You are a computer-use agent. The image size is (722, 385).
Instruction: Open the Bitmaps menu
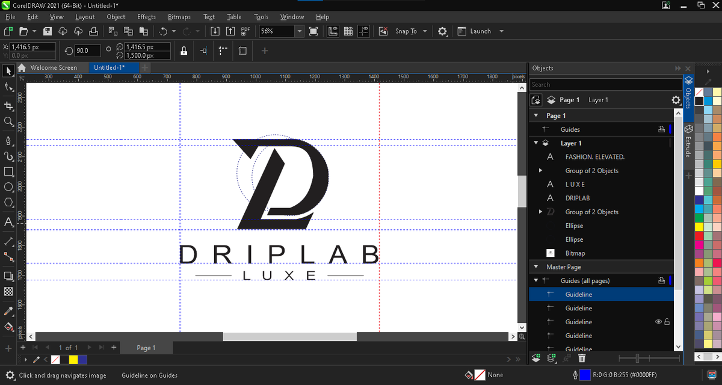click(x=179, y=17)
